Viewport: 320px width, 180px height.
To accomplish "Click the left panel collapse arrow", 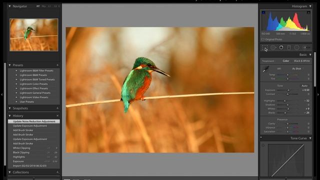I will tap(1, 94).
